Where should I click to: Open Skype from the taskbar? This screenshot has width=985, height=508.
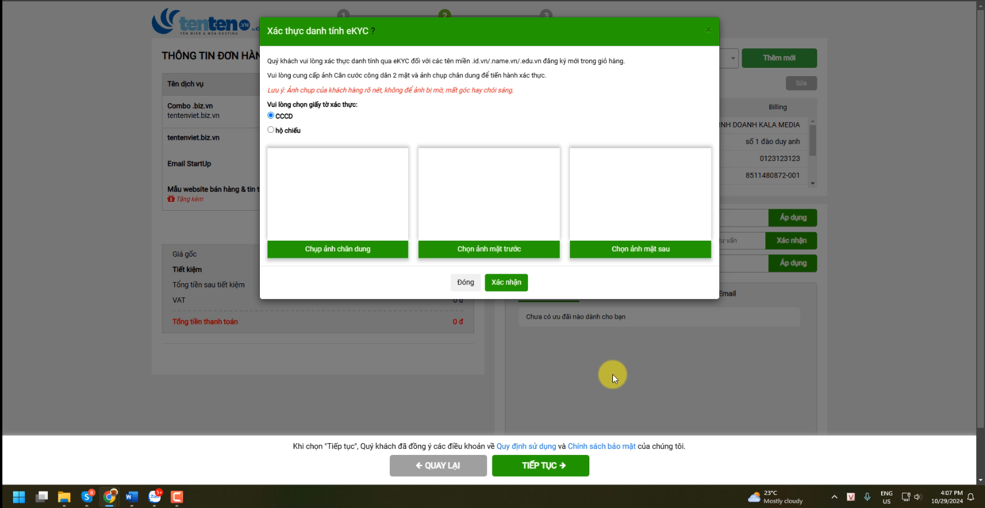click(x=87, y=497)
